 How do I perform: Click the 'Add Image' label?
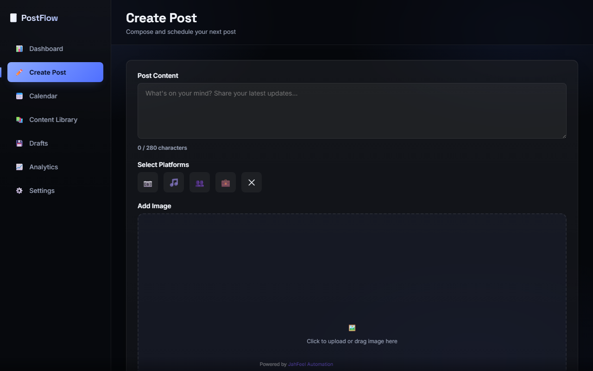(x=154, y=206)
